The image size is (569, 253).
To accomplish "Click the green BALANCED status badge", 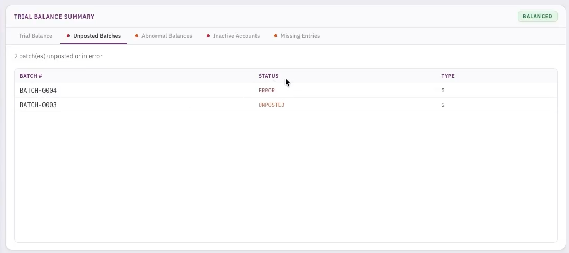I will (x=537, y=17).
